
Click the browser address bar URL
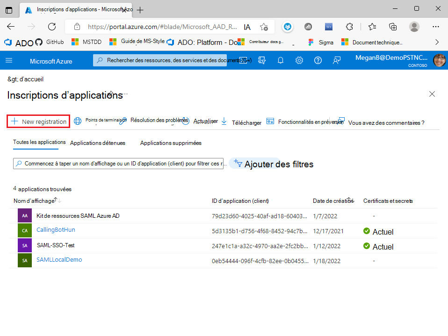click(162, 27)
